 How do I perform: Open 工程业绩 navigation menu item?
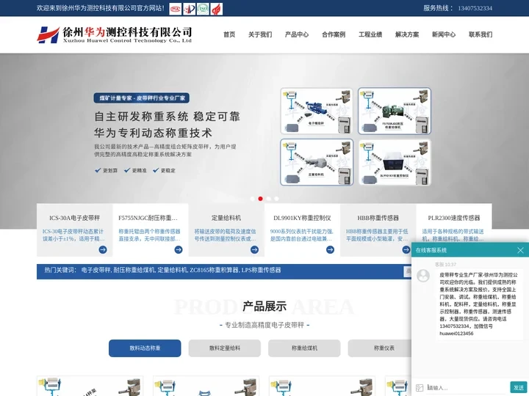pyautogui.click(x=370, y=34)
